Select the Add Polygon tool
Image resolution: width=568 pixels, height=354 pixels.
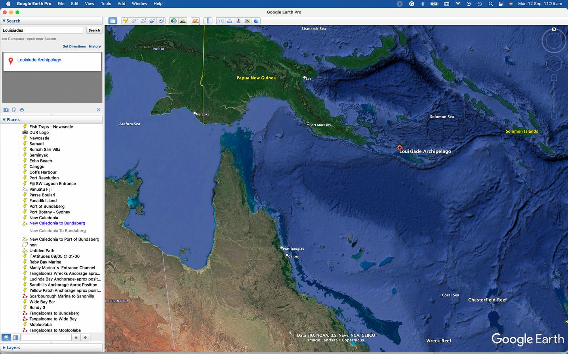click(135, 21)
